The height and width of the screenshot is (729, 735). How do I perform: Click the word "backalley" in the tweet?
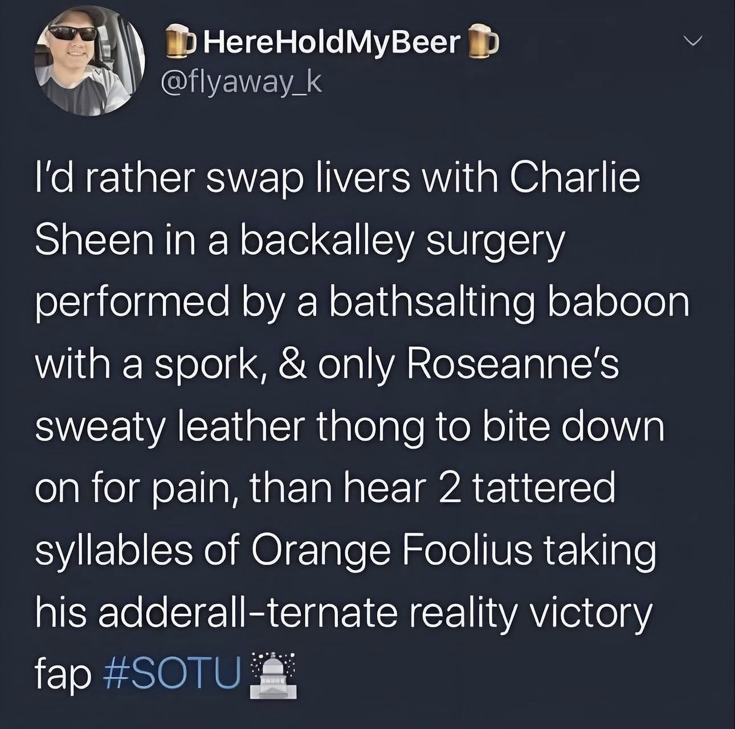click(327, 241)
